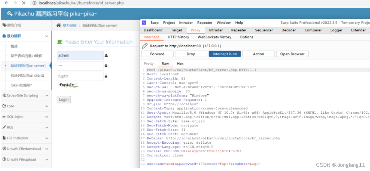This screenshot has height=171, width=370.
Task: Switch to the Comparer tab
Action: [313, 30]
